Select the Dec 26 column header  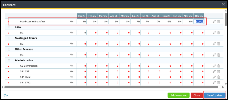coord(199,16)
